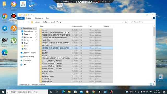Click the Bandicam screenshot camera icon
Viewport: 167px width, 94px height.
point(102,2)
